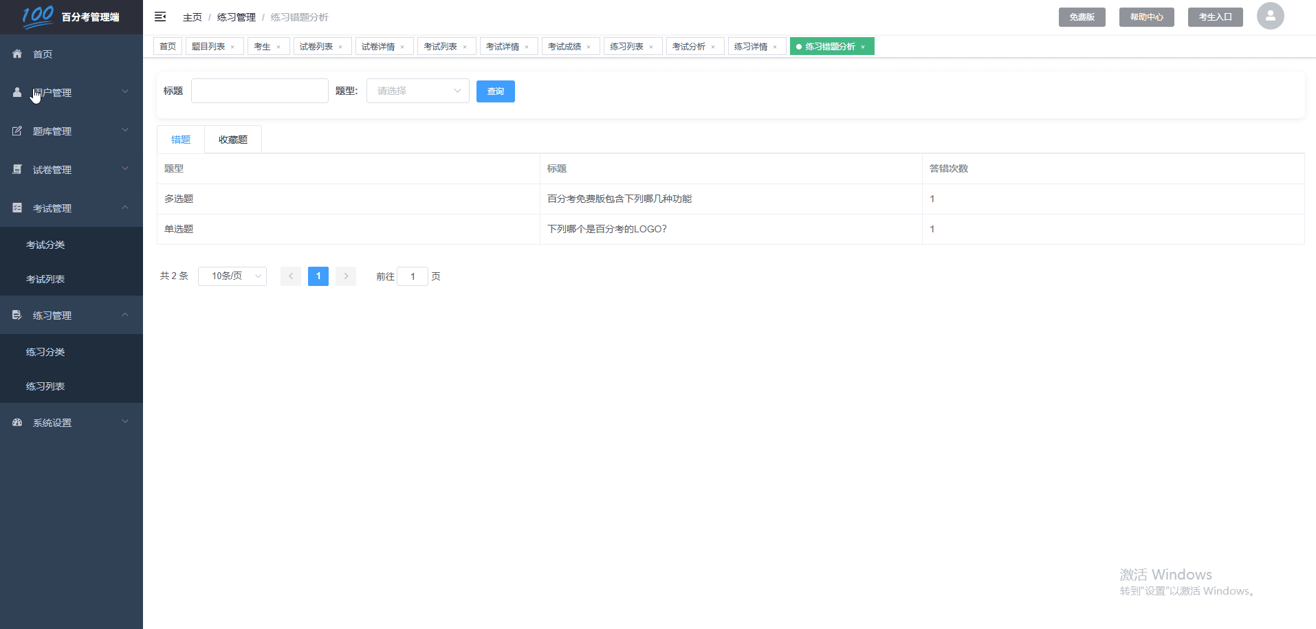Open 帮助中心 from the top bar
Viewport: 1316px width, 629px height.
[x=1145, y=16]
